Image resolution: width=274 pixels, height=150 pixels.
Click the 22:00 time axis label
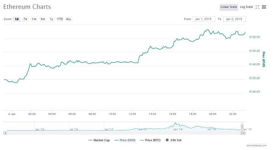pos(232,114)
